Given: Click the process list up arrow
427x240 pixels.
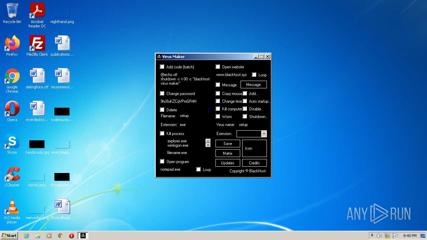Looking at the screenshot, I should point(208,141).
